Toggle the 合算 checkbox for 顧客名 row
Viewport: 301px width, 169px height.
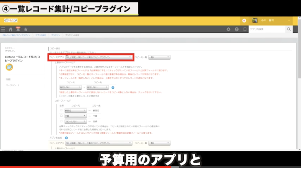point(61,111)
